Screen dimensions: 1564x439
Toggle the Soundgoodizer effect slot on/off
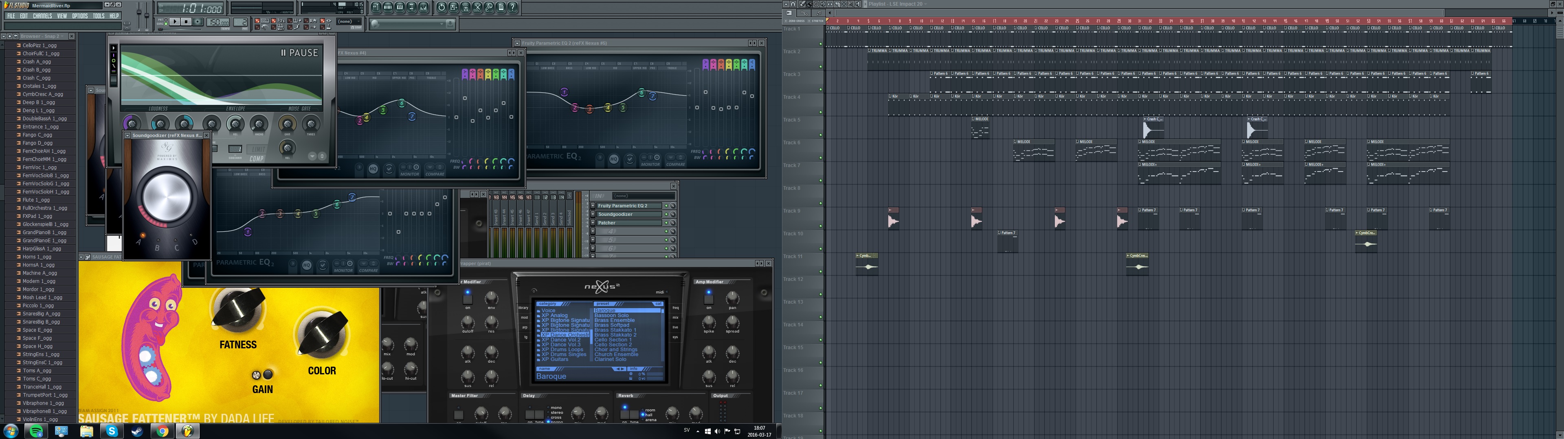[667, 215]
